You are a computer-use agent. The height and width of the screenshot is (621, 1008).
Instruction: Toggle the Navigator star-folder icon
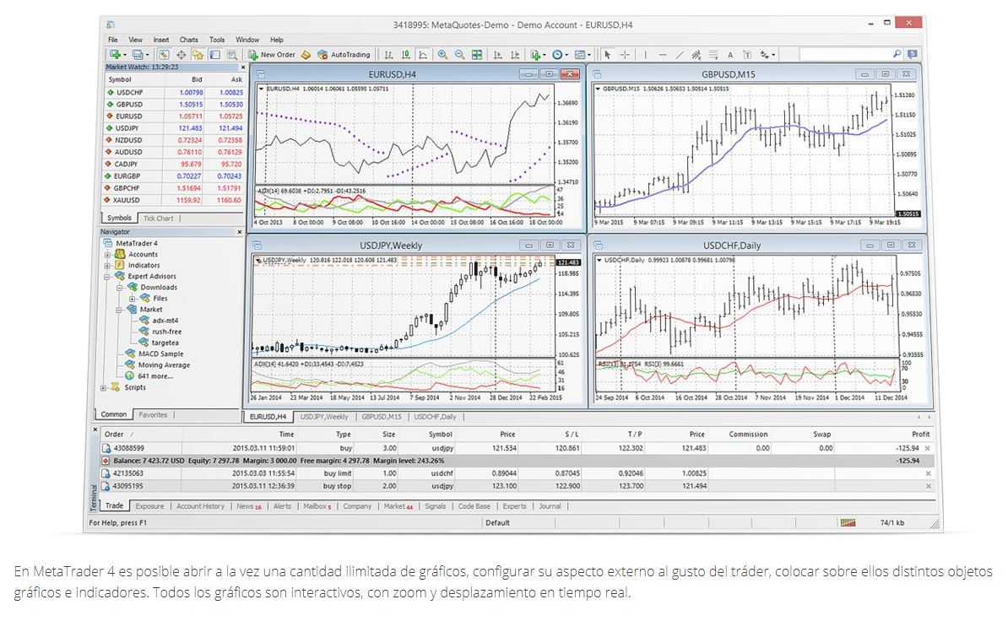(x=198, y=55)
